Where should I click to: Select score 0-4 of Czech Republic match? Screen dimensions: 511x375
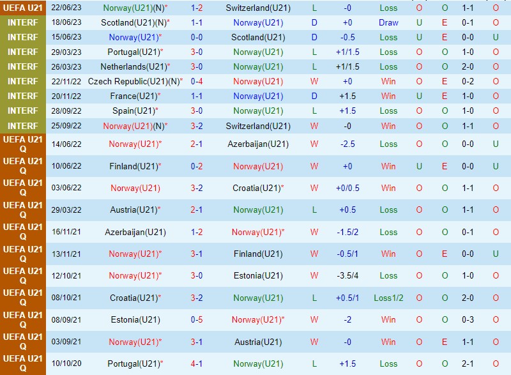[x=197, y=81]
